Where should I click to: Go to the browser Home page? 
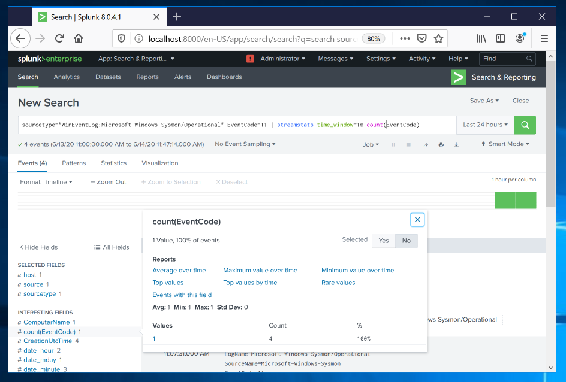coord(79,38)
